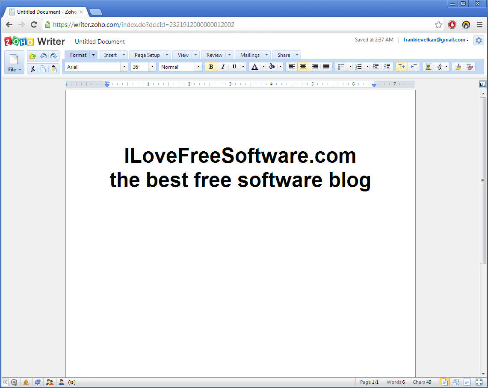Screen dimensions: 488x388
Task: Expand the font color dropdown arrow
Action: [x=263, y=67]
